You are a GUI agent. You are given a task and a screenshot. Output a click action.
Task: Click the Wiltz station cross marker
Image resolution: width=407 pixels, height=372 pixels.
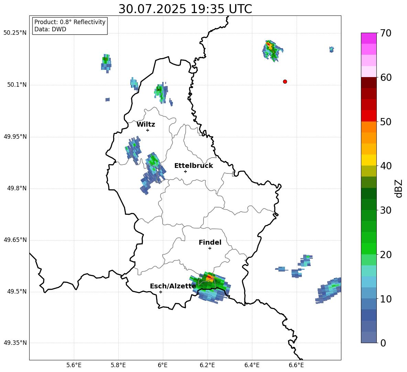pos(148,130)
